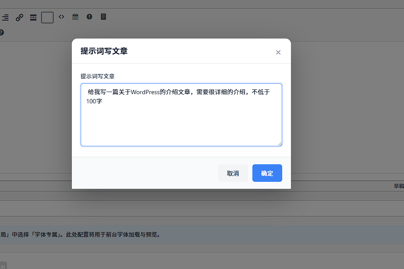
Task: Close the 提示词写文章 dialog with X
Action: point(278,53)
